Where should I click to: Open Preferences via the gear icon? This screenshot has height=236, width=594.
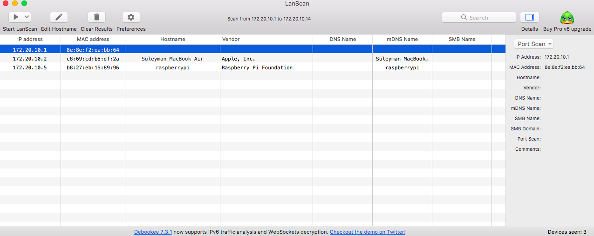click(x=131, y=17)
